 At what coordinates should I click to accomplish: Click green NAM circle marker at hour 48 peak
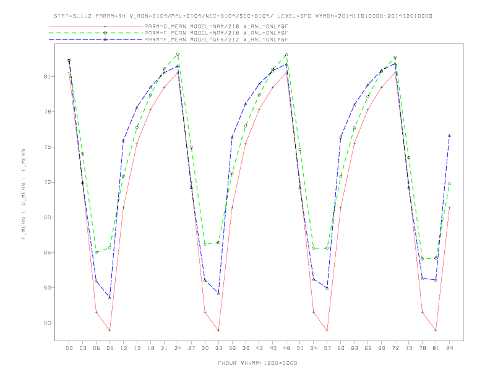(x=286, y=55)
